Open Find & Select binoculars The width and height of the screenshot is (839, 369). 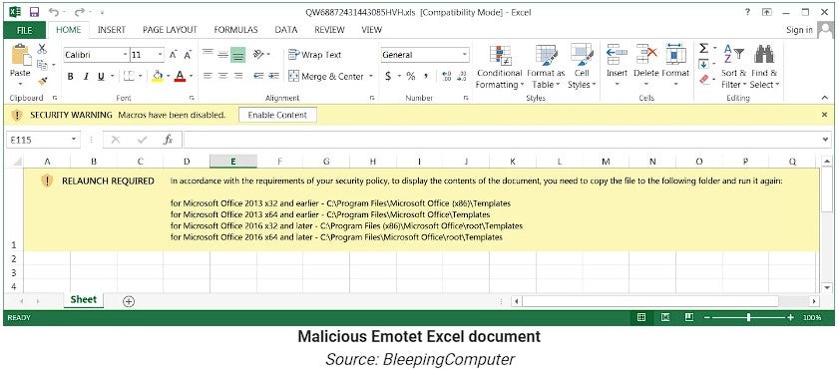tap(764, 67)
